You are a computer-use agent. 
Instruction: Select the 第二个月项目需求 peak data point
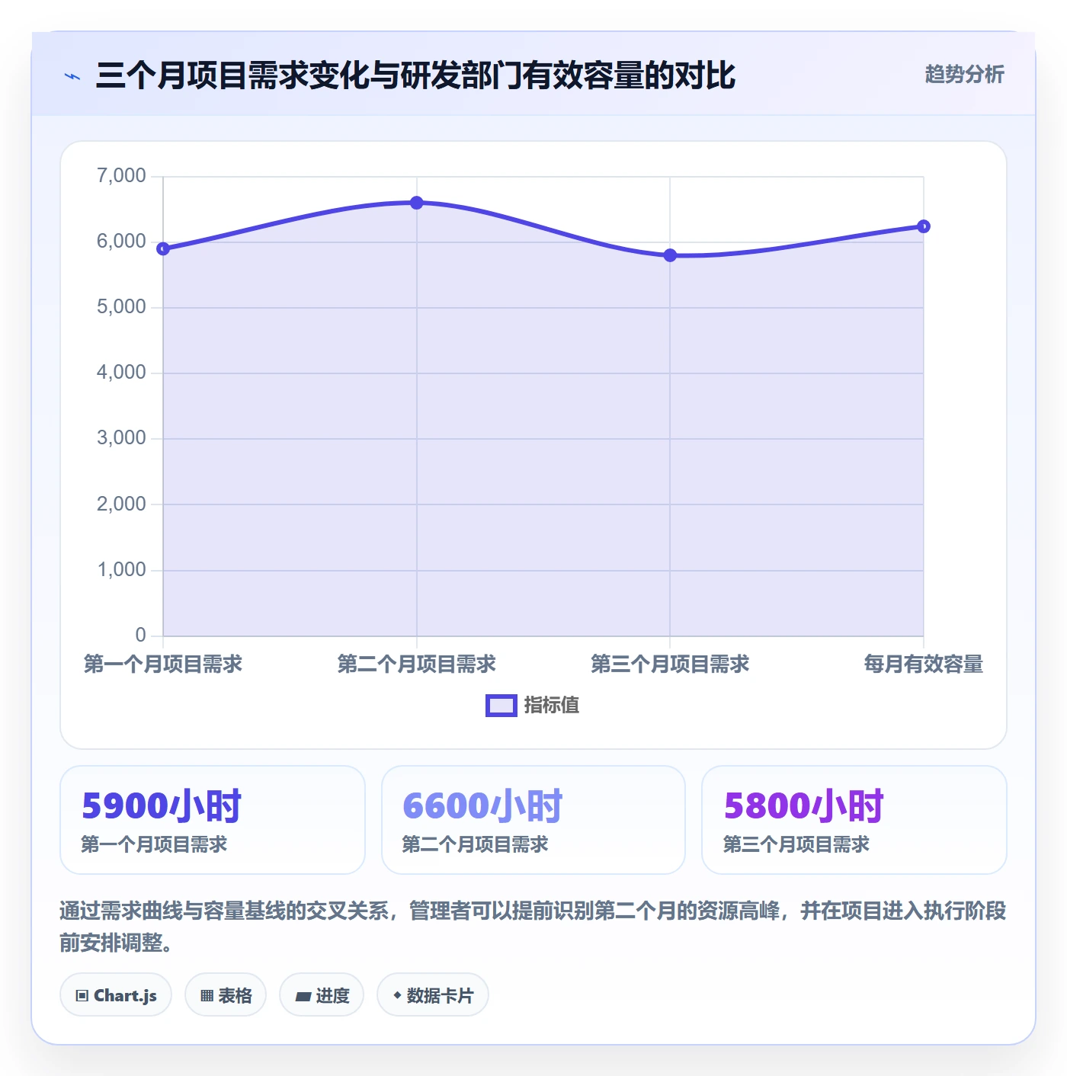[x=416, y=203]
